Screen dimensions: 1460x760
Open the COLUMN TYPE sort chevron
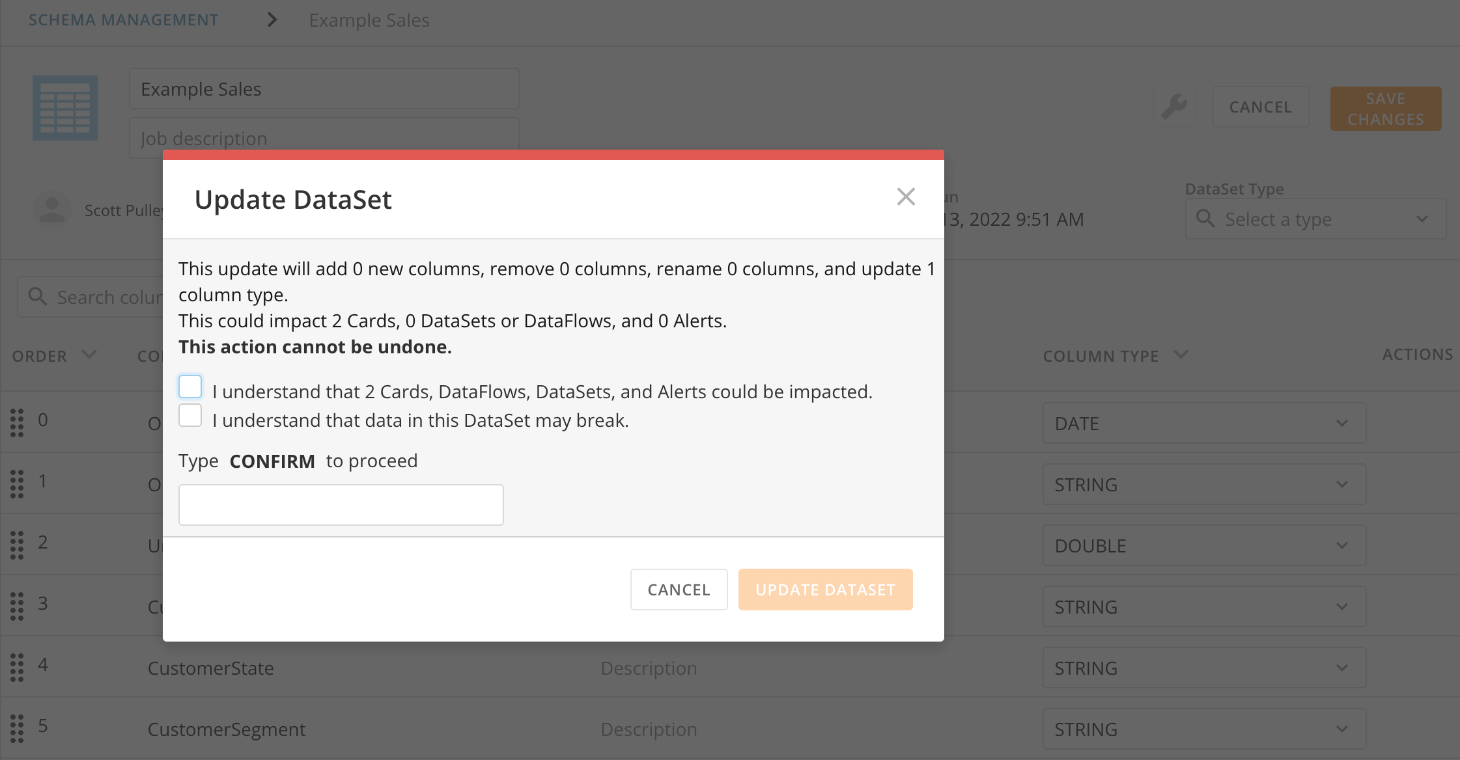tap(1182, 355)
